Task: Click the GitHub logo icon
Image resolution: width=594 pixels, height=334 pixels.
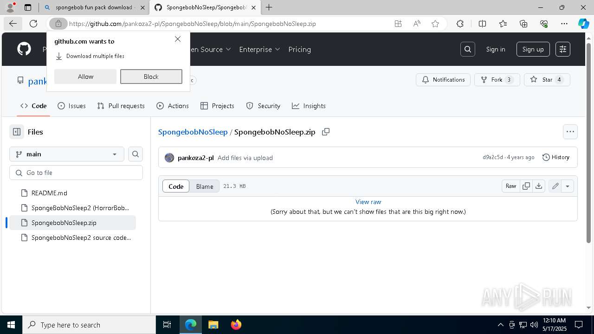Action: coord(24,49)
